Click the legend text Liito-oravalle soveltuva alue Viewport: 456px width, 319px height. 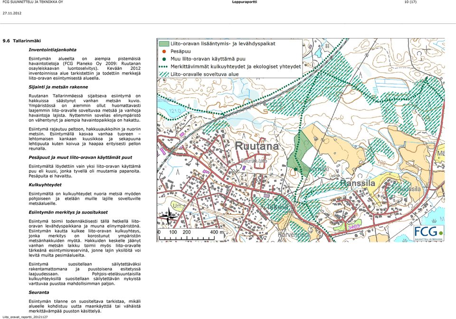tap(204, 74)
